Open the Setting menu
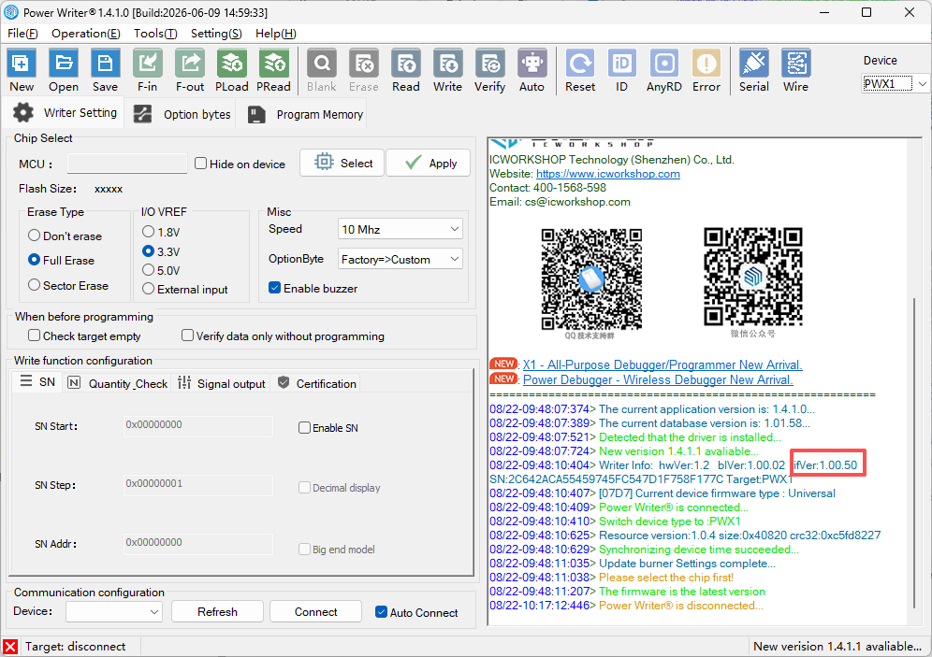Image resolution: width=932 pixels, height=657 pixels. coord(216,34)
